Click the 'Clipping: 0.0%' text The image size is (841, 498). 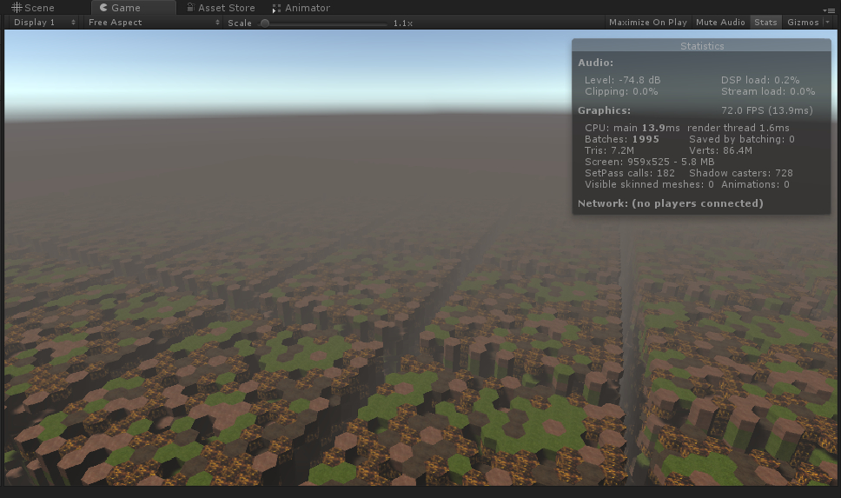click(x=621, y=92)
